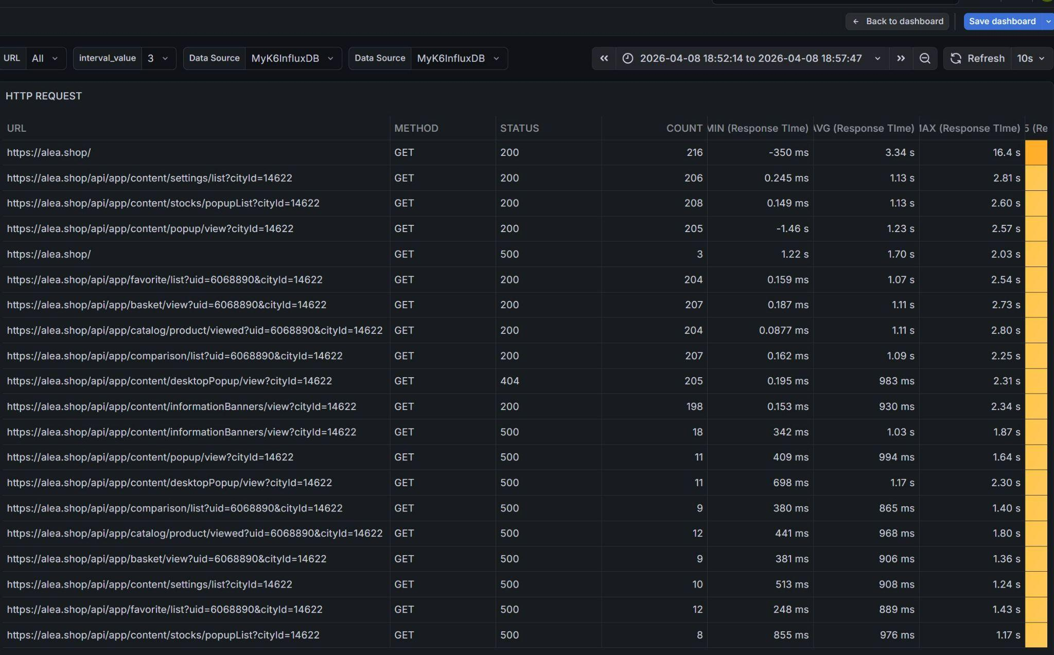Select the https://alea.shop/ URL in the 216-count row
Viewport: 1054px width, 655px height.
click(x=49, y=152)
